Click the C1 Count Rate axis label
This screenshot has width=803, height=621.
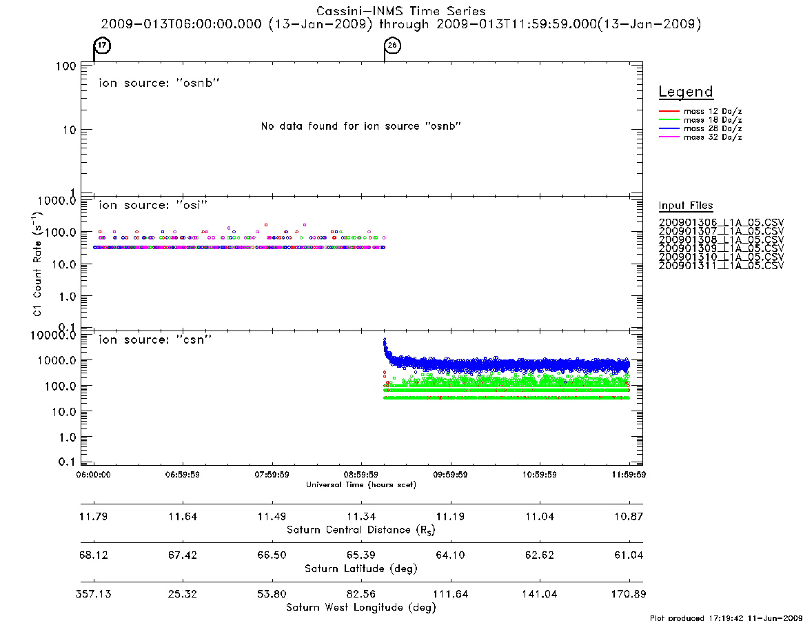pos(37,264)
